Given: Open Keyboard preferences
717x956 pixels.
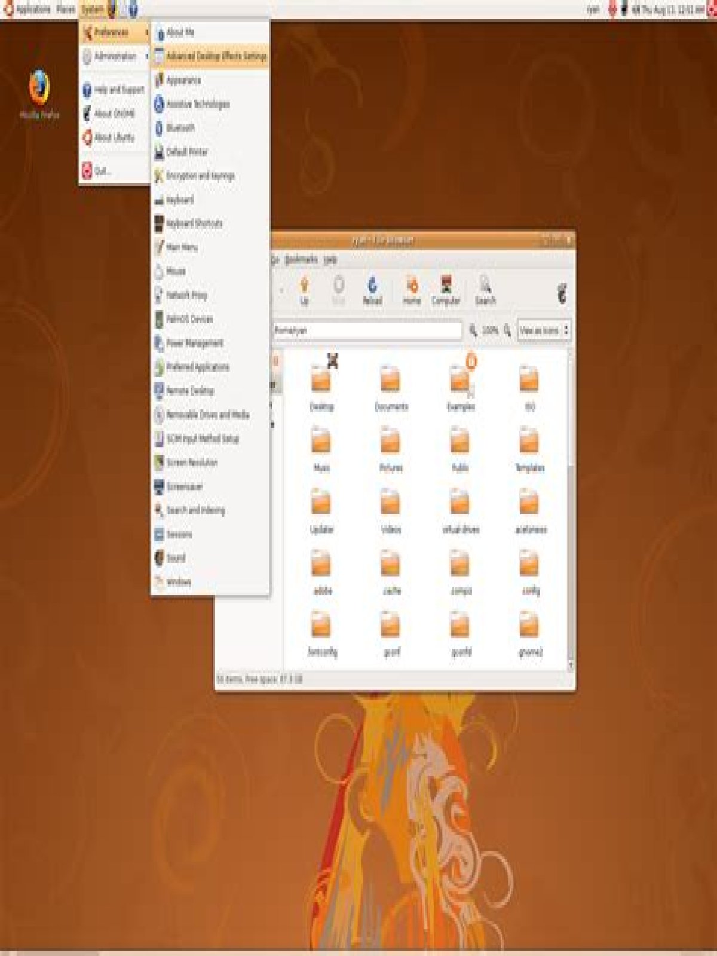Looking at the screenshot, I should click(x=210, y=200).
